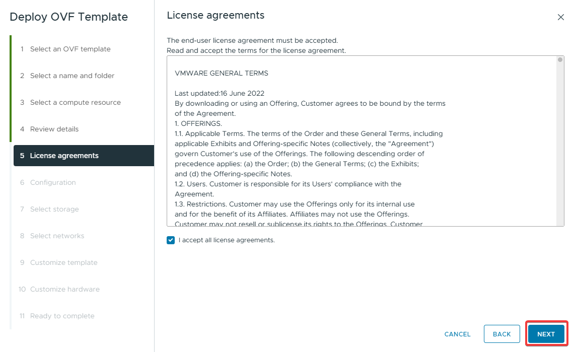Open step 8 Select networks

[57, 236]
